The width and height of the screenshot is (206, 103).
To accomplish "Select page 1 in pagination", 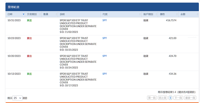I will pos(171,98).
